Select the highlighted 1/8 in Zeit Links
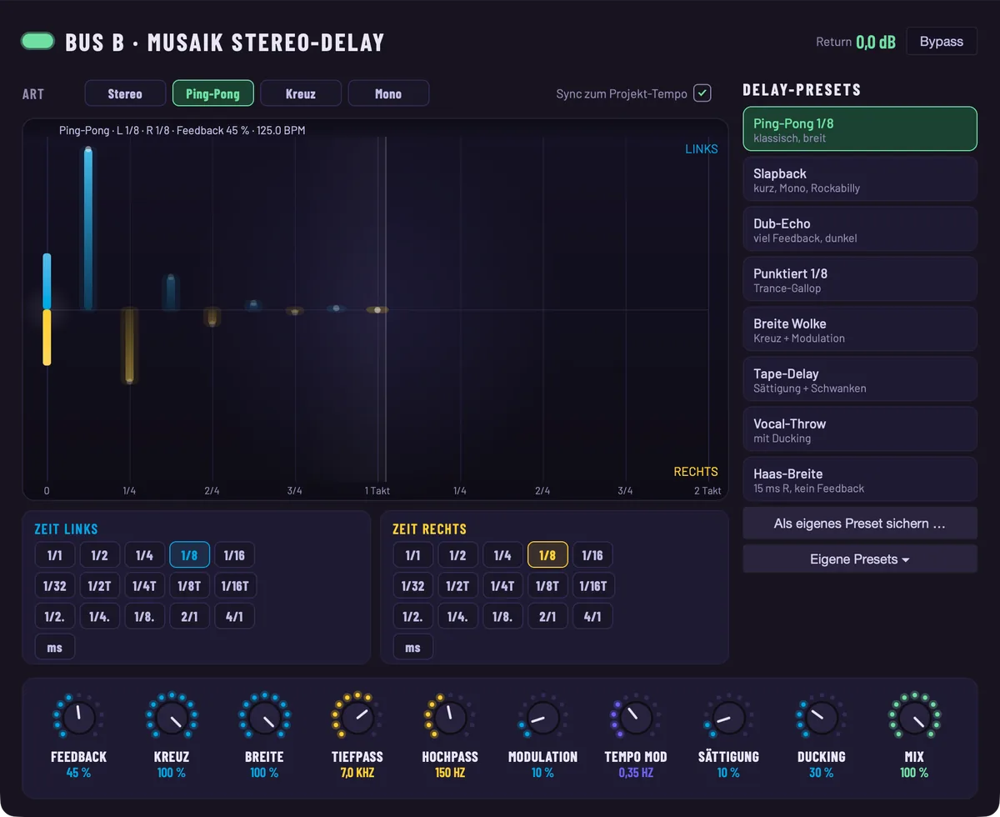Screen dimensions: 1000x817 tap(190, 555)
